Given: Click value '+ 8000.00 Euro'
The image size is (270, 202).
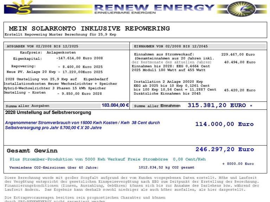Looking at the screenshot, I should (238, 164).
